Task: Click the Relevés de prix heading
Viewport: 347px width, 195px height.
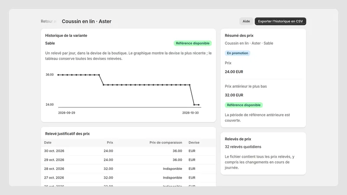Action: 238,139
